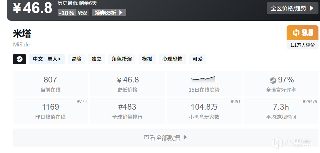Open the 9.8 rating badge
Screen dimensions: 320x153
303,33
